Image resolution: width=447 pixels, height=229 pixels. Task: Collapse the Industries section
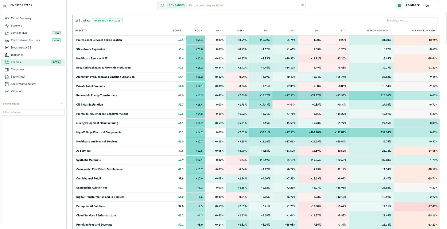pos(61,104)
